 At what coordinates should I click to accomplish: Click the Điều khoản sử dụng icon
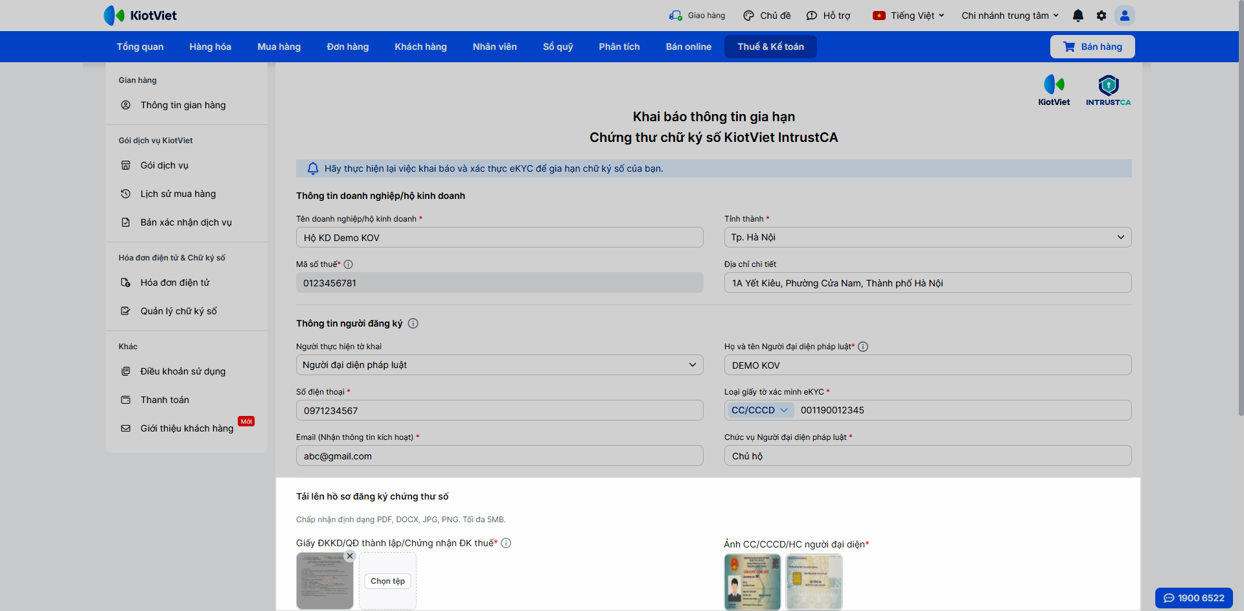pos(126,371)
